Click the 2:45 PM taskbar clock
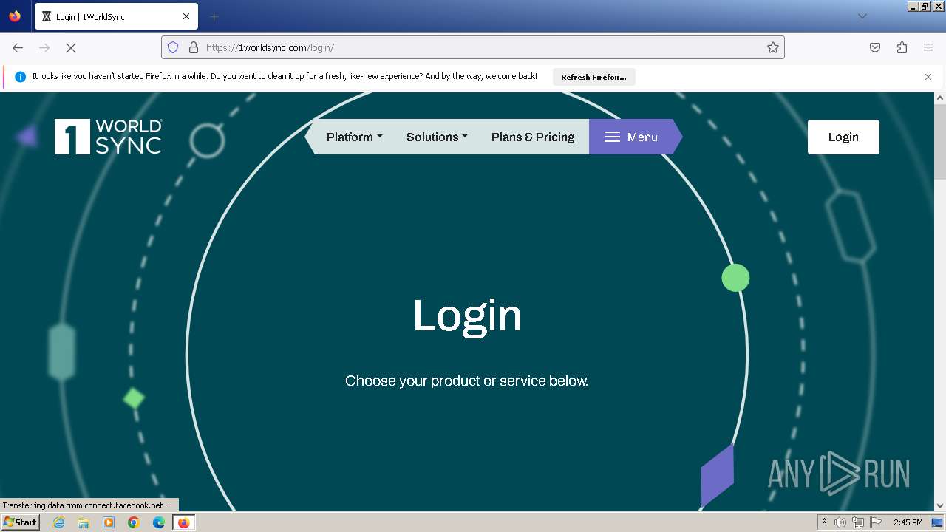 908,522
